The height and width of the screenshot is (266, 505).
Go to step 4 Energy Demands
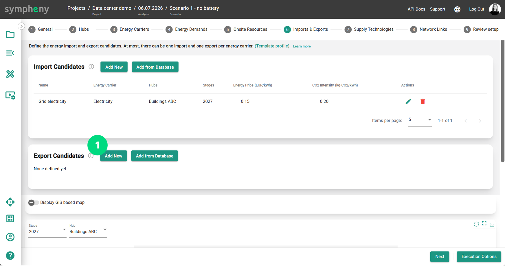186,29
